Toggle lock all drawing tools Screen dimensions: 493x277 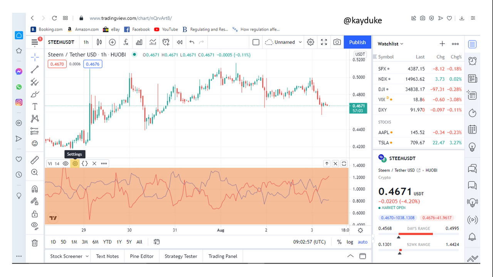[35, 214]
